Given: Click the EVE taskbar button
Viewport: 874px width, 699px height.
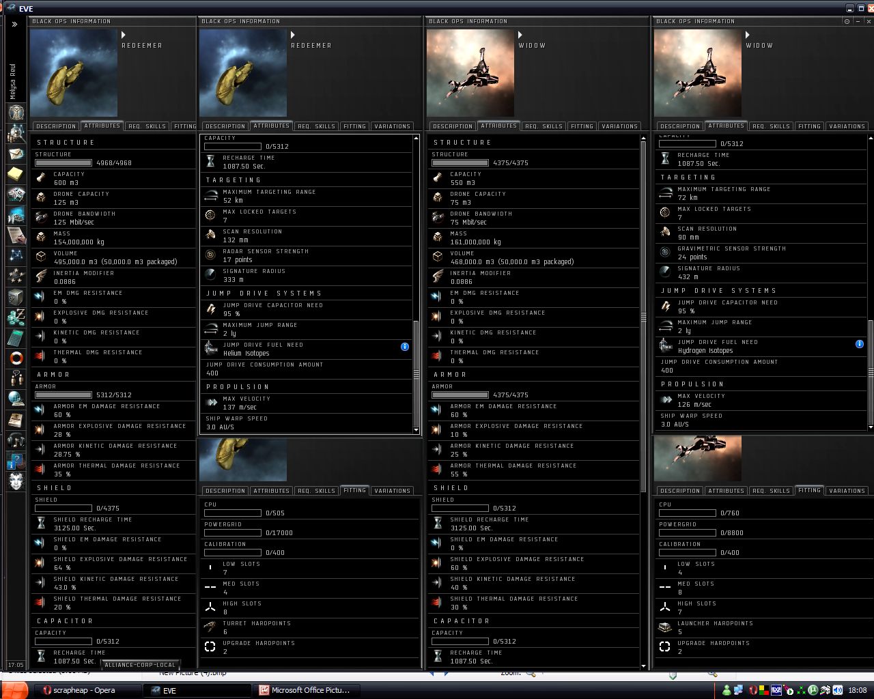Looking at the screenshot, I should tap(197, 690).
